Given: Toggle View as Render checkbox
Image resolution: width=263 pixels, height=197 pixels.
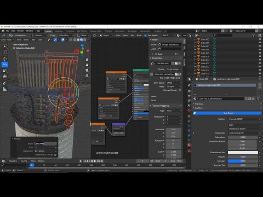Looking at the screenshot, I should click(x=180, y=90).
